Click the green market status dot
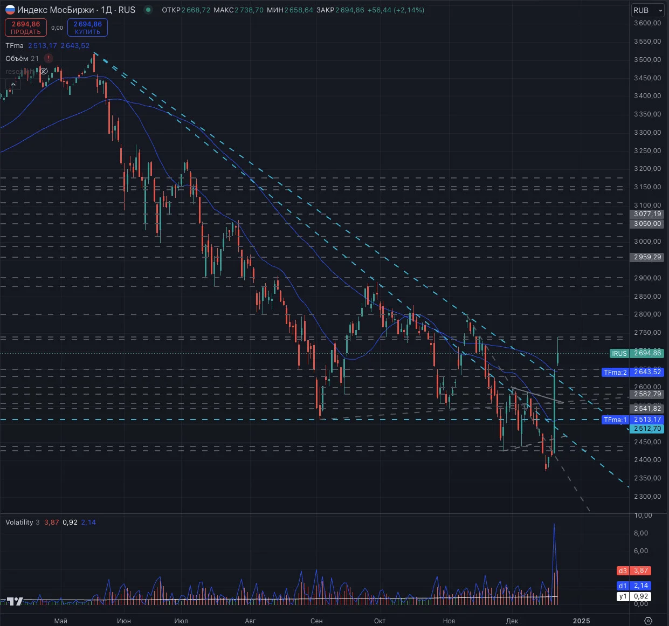 148,10
